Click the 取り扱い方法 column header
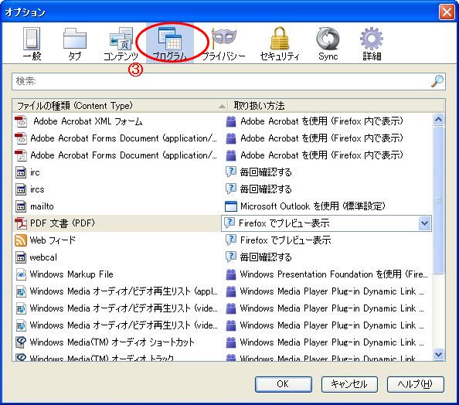The width and height of the screenshot is (459, 405). coord(336,106)
